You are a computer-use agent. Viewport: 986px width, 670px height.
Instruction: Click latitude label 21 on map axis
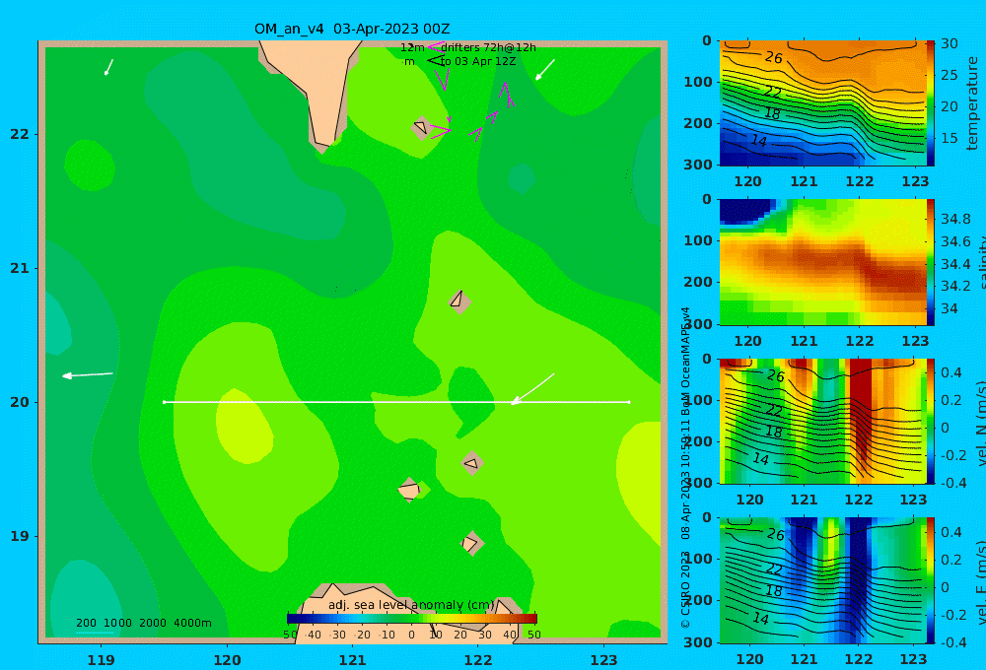click(x=20, y=268)
